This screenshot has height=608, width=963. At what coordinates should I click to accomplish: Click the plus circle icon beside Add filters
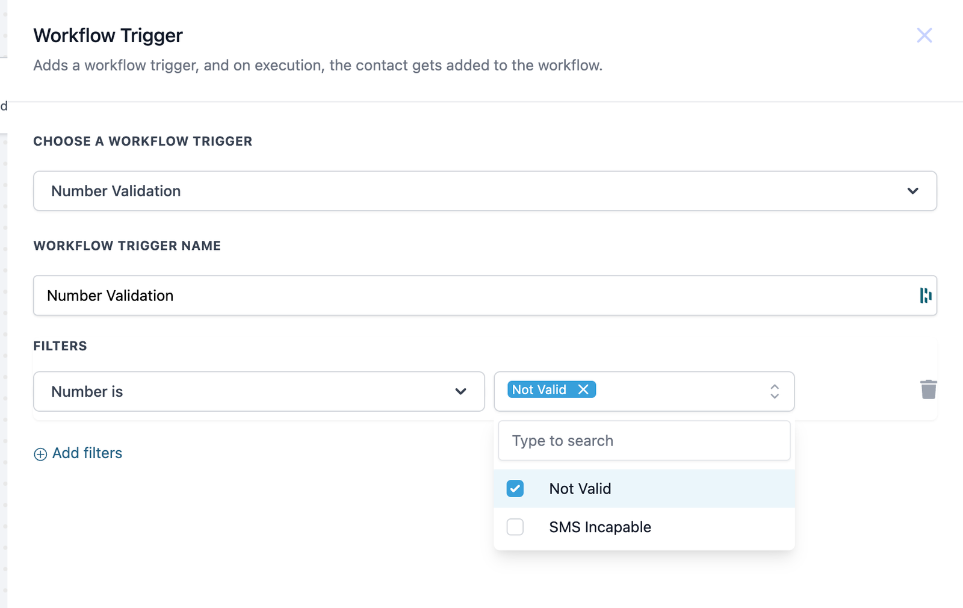(40, 454)
